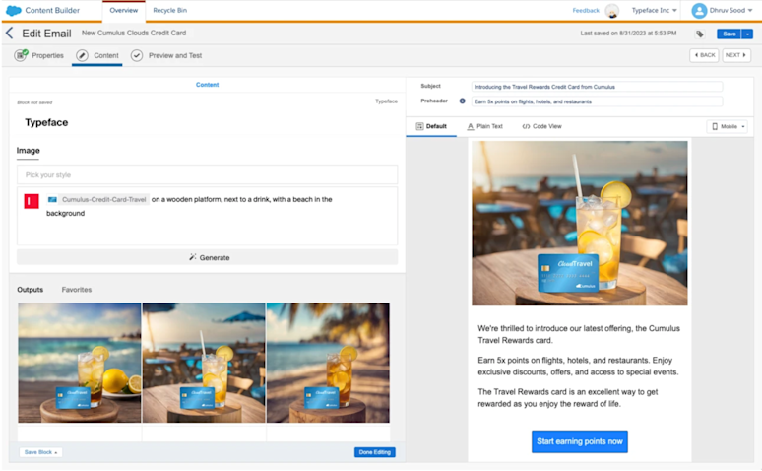This screenshot has width=762, height=471.
Task: Click the email name New Cumulus Clouds Credit Card
Action: pos(134,34)
